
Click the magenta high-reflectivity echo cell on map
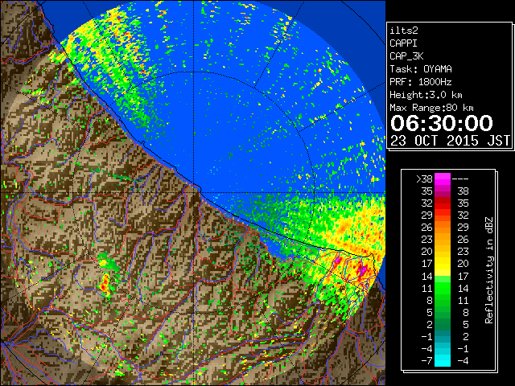point(363,270)
